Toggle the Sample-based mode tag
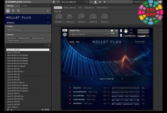Viewport: 167px width, 113px height. tap(24, 38)
